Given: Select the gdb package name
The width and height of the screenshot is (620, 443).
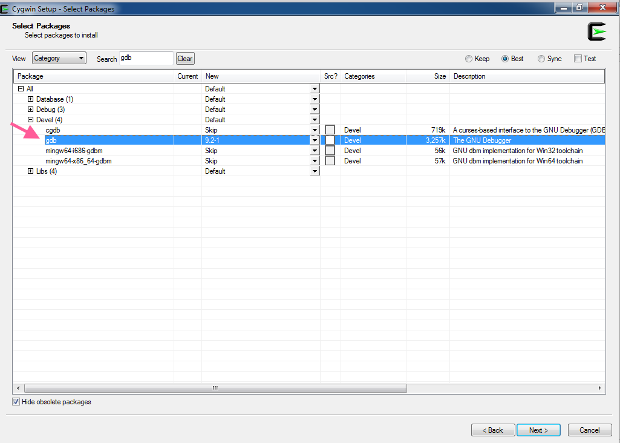Looking at the screenshot, I should tap(51, 140).
